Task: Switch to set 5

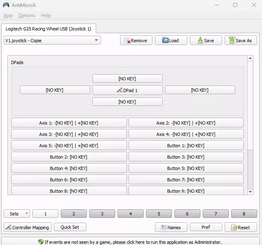Action: click(159, 214)
